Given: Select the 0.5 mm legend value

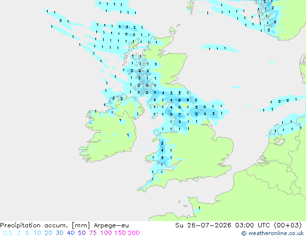Looking at the screenshot, I should pyautogui.click(x=8, y=233).
